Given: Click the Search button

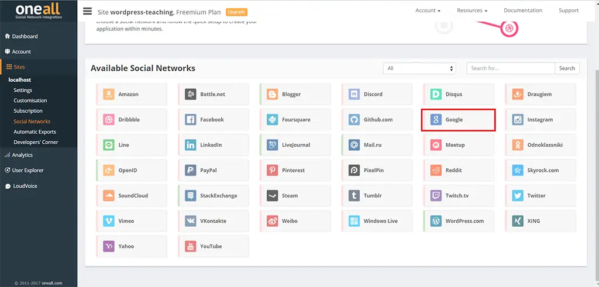Looking at the screenshot, I should pyautogui.click(x=567, y=68).
